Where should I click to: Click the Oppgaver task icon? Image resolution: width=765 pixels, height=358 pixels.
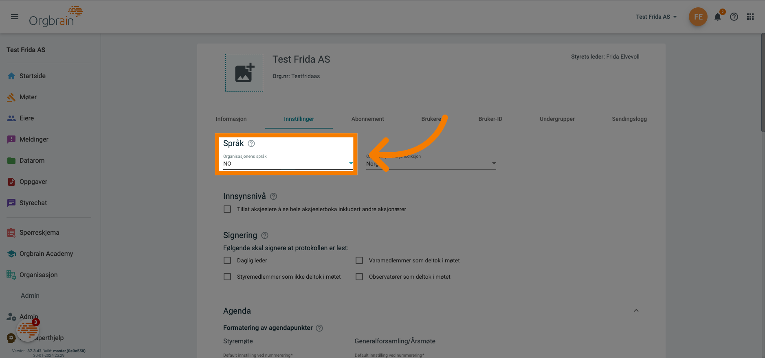11,182
